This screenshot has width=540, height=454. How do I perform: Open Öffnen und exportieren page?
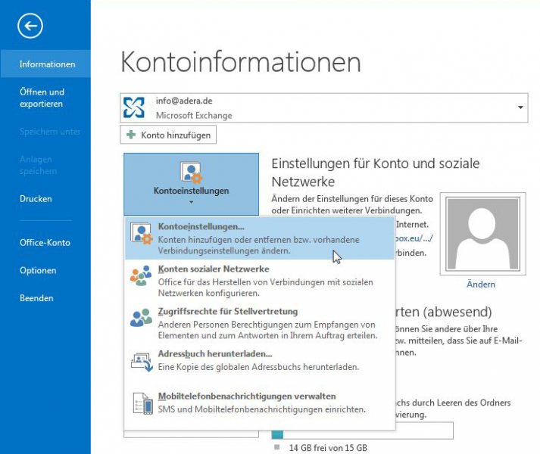click(x=42, y=98)
